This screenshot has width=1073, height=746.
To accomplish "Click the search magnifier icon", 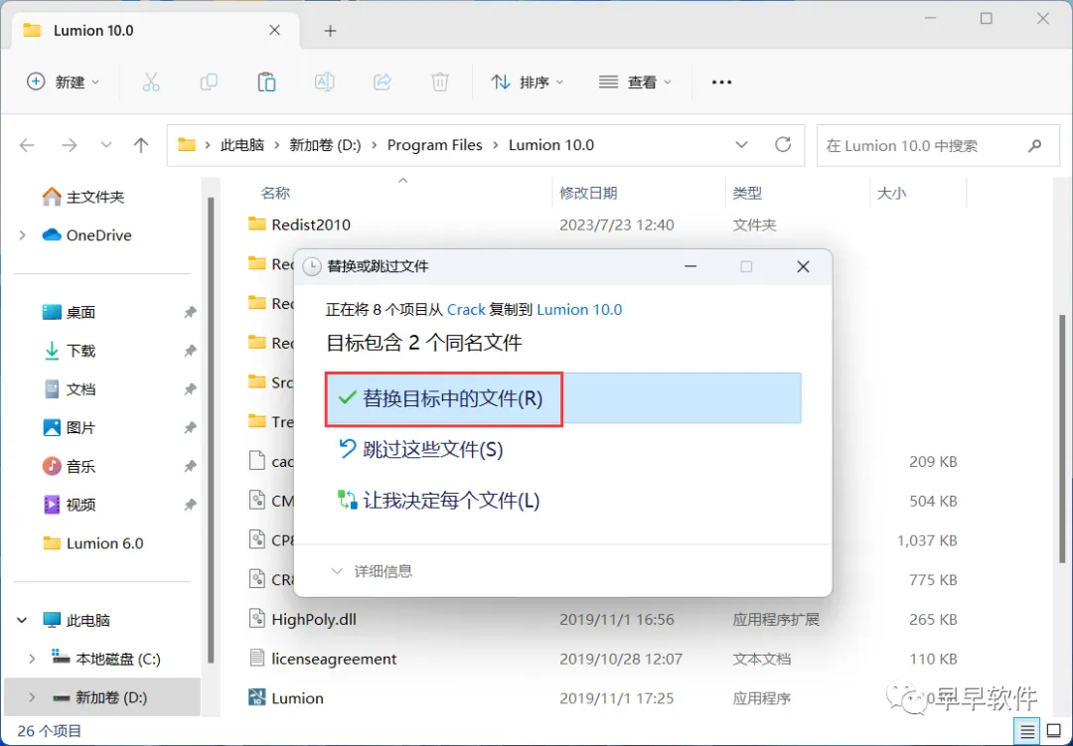I will (x=1034, y=145).
